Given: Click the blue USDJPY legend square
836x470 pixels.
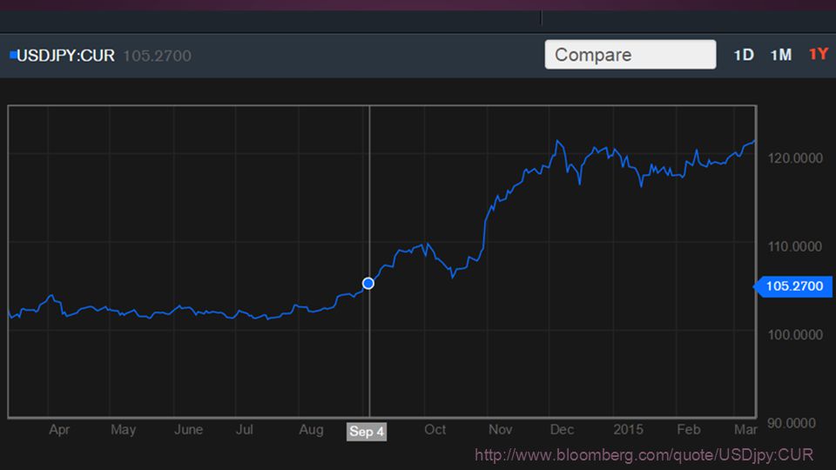Looking at the screenshot, I should coord(13,54).
